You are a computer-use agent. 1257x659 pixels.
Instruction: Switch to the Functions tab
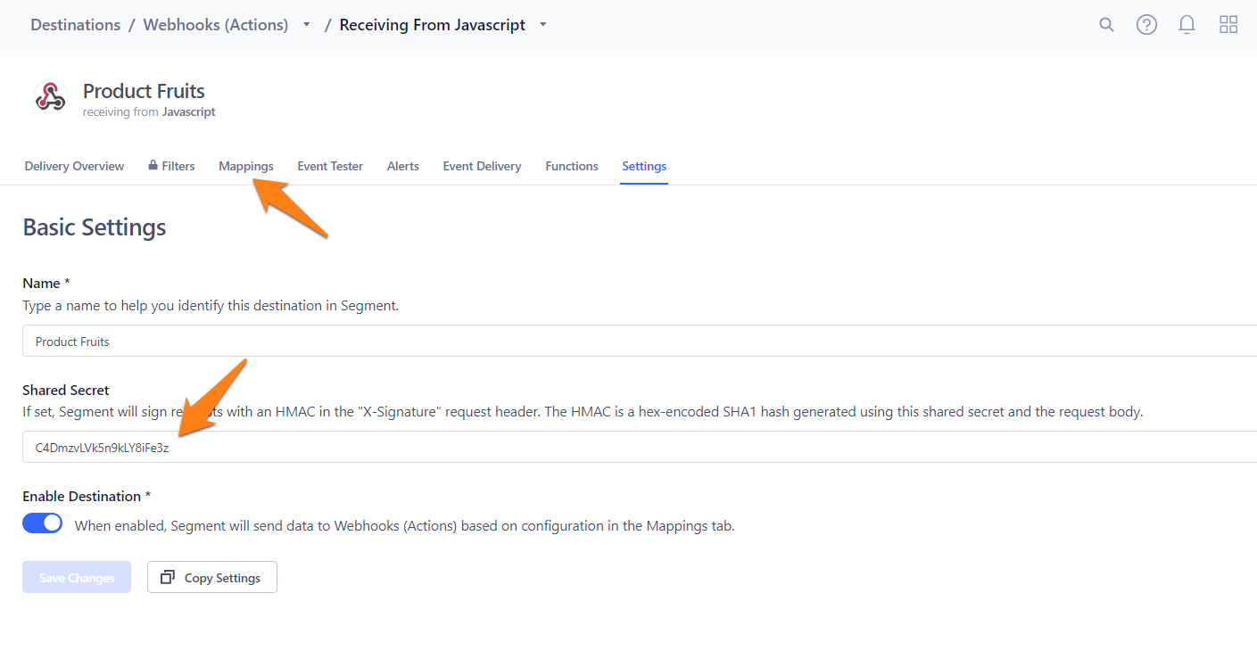(571, 166)
